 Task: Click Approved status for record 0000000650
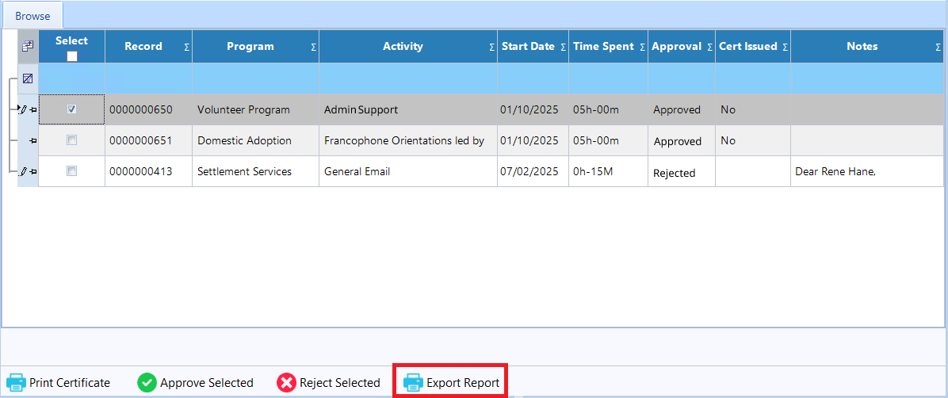pos(682,110)
